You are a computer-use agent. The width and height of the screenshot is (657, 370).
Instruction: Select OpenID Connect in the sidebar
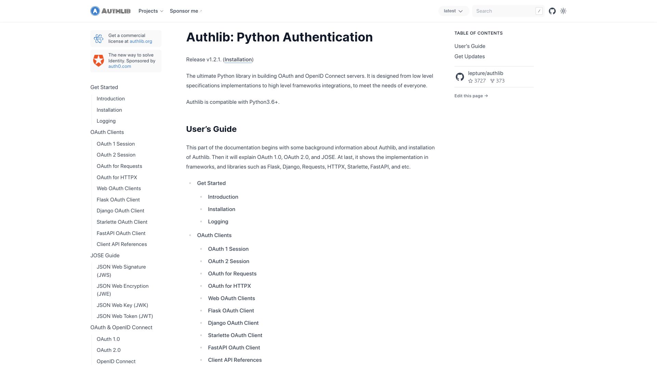pyautogui.click(x=116, y=361)
